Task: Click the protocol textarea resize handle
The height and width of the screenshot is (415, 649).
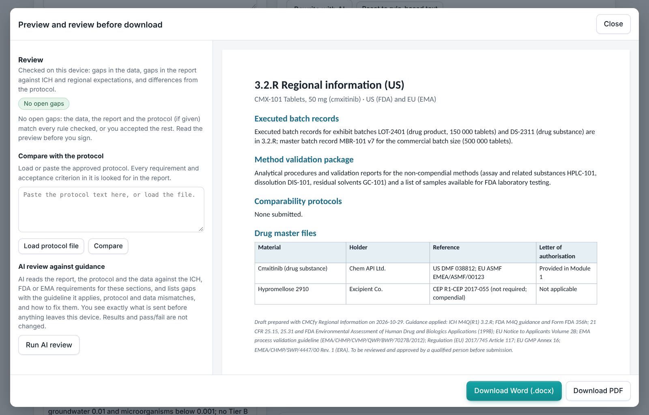Action: [201, 229]
